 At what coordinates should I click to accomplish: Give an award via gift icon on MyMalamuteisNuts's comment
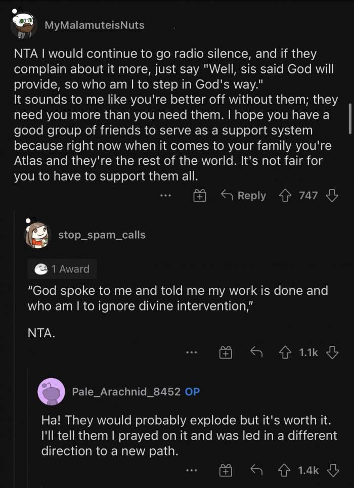click(199, 196)
